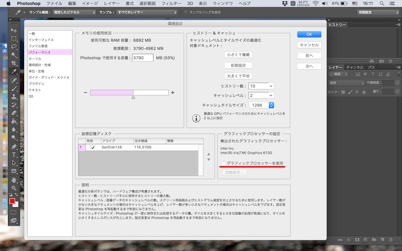Select the Blur tool

tap(14, 130)
